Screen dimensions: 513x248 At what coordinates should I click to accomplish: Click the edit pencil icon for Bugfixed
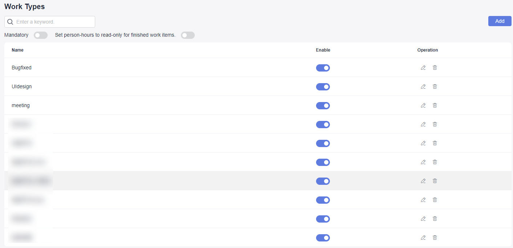click(x=423, y=68)
